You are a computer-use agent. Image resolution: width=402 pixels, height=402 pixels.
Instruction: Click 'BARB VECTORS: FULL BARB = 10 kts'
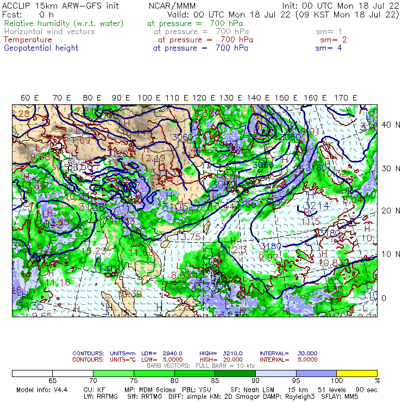[201, 366]
